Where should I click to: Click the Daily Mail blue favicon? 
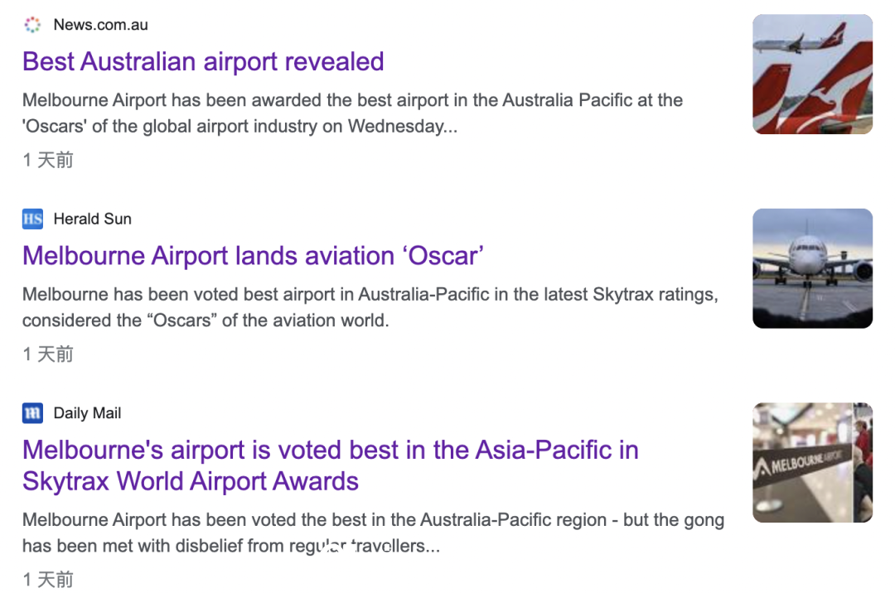[x=32, y=412]
